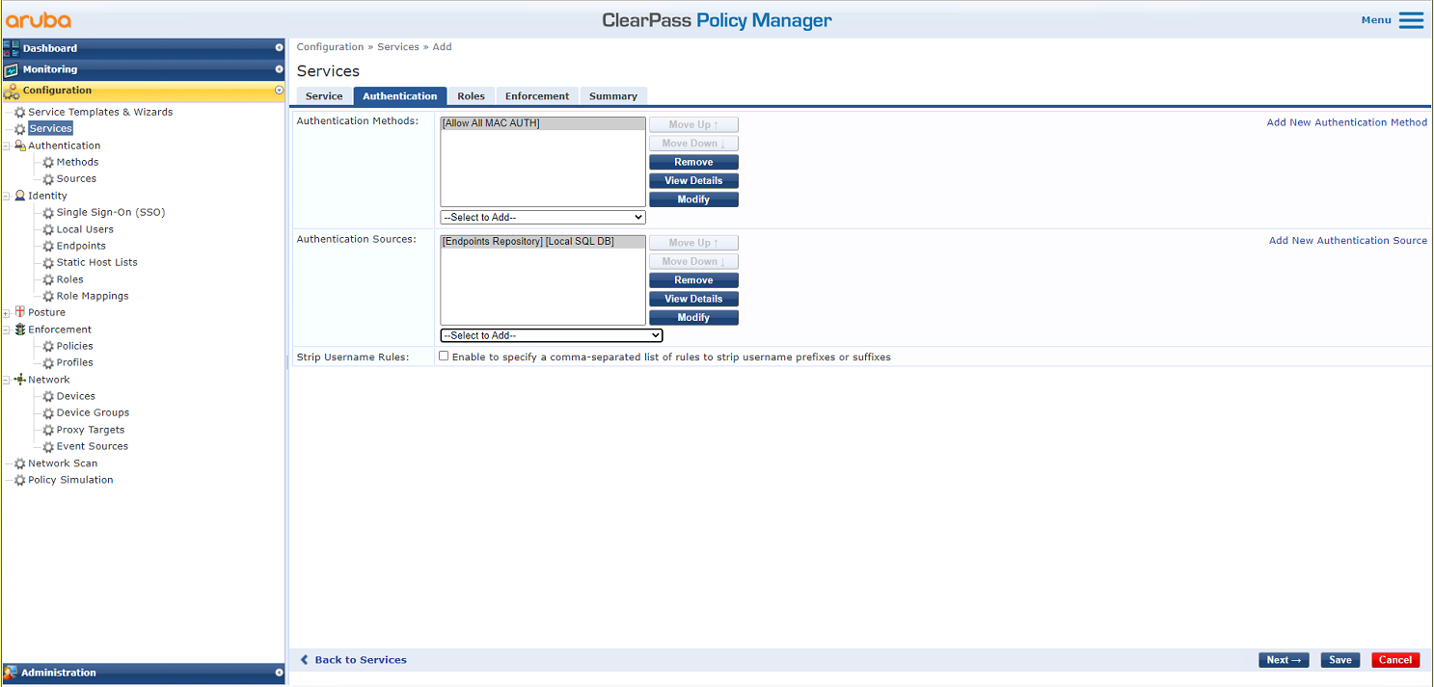The width and height of the screenshot is (1434, 687).
Task: Switch to the Summary tab
Action: 613,96
